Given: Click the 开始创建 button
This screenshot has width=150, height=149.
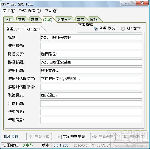Looking at the screenshot, I should pos(103,137).
